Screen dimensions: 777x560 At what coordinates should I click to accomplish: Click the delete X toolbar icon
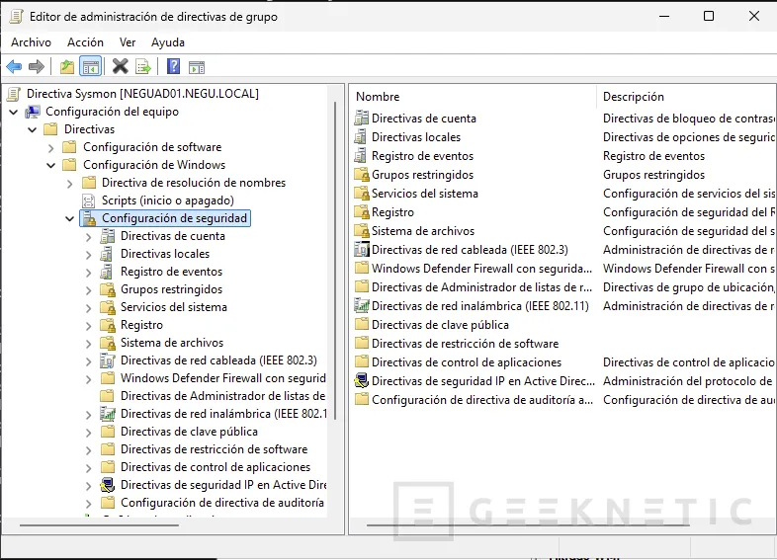point(120,66)
